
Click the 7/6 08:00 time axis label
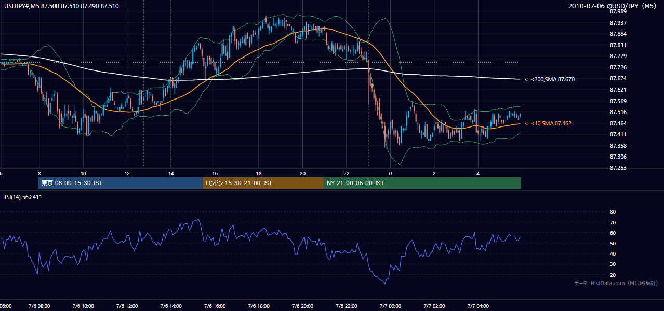(x=39, y=306)
